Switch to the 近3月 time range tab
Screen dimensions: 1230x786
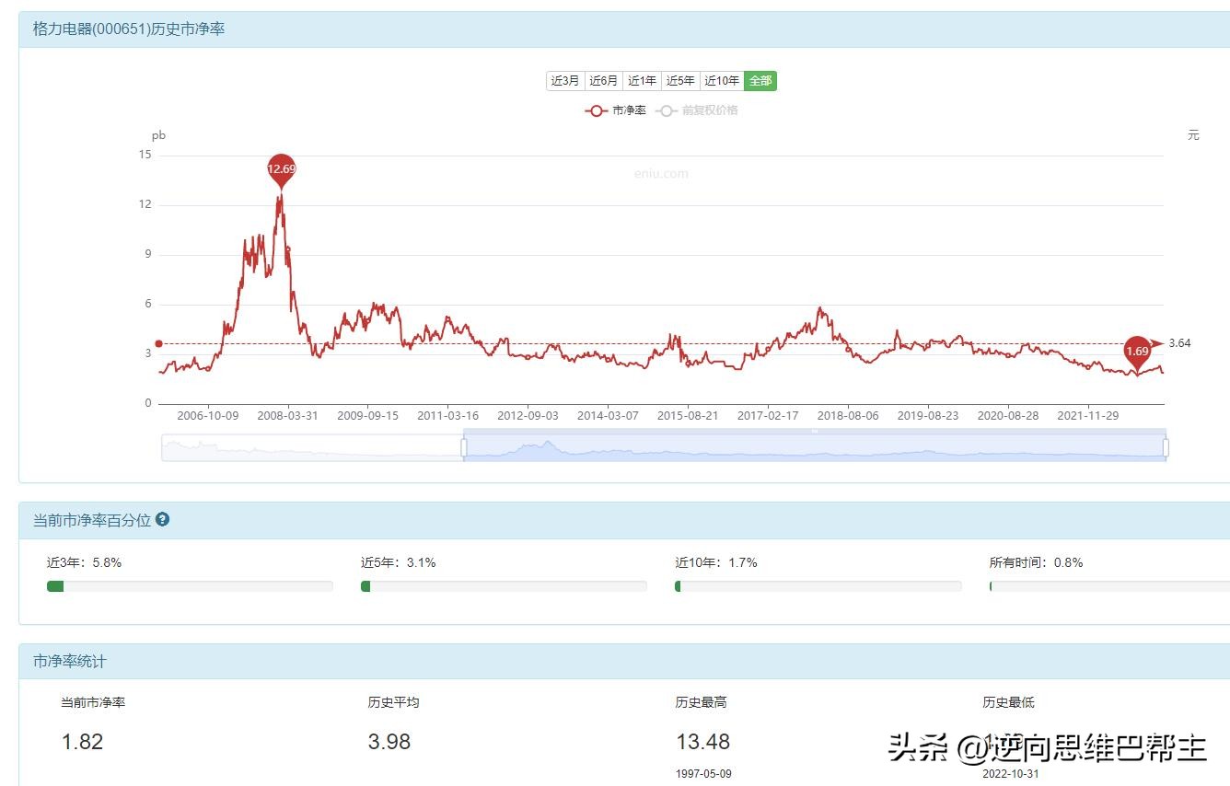[564, 81]
